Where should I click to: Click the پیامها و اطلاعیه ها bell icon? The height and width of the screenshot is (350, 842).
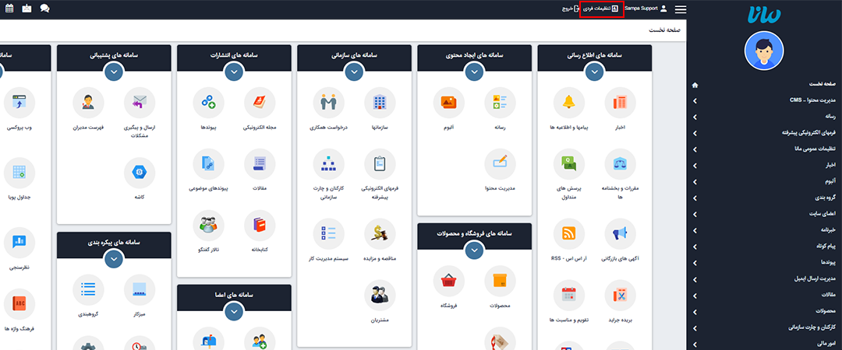(x=569, y=103)
